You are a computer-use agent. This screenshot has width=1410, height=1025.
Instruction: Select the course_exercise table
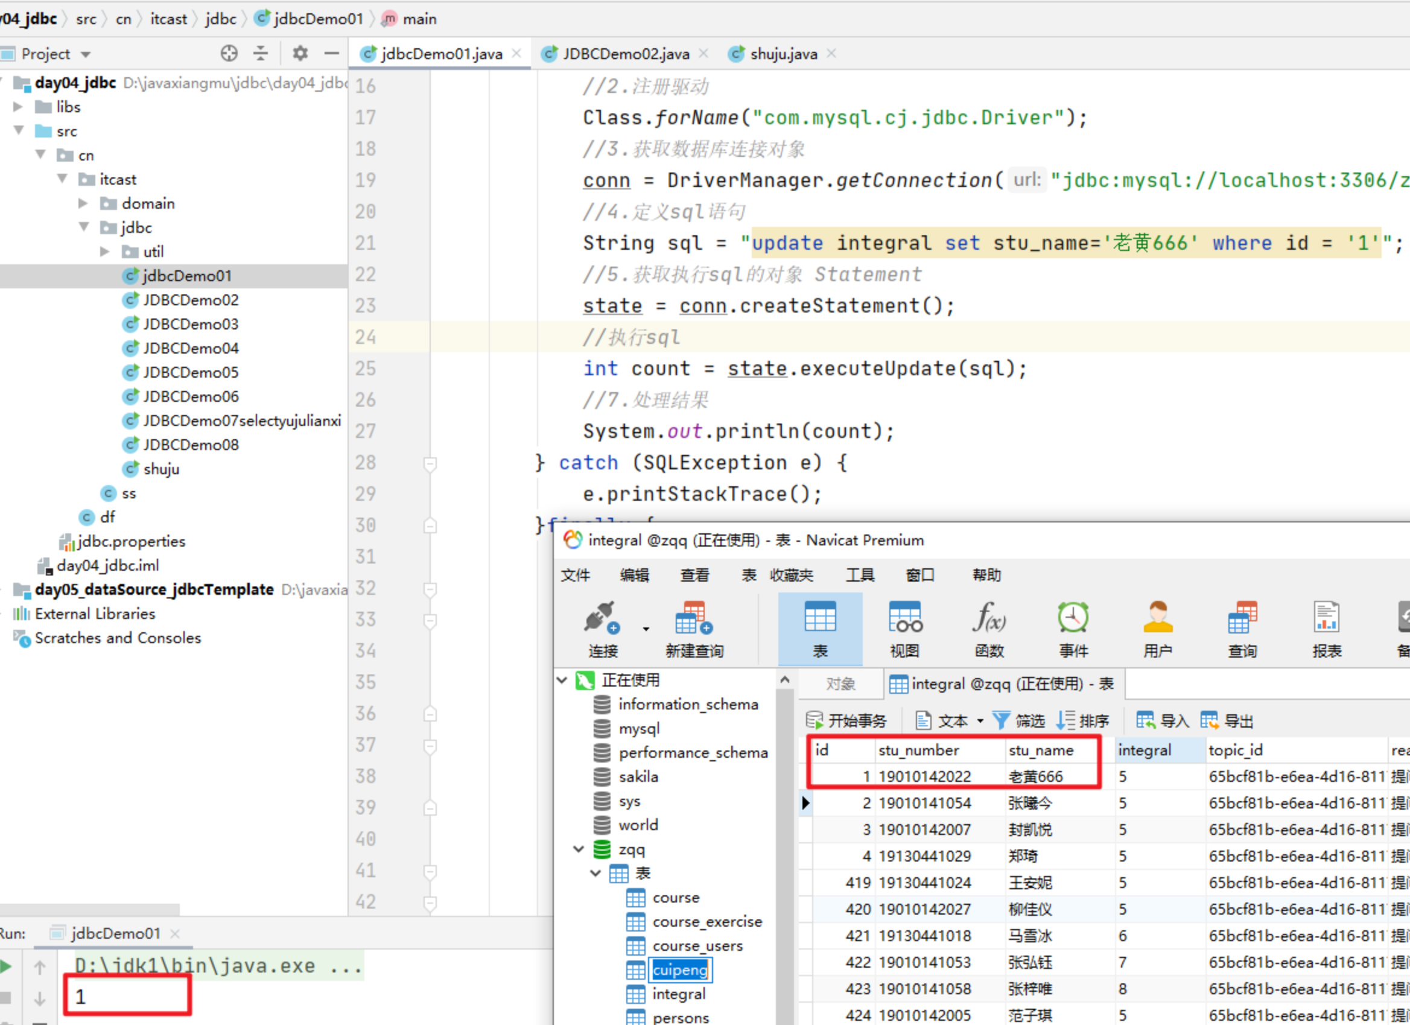pyautogui.click(x=707, y=922)
